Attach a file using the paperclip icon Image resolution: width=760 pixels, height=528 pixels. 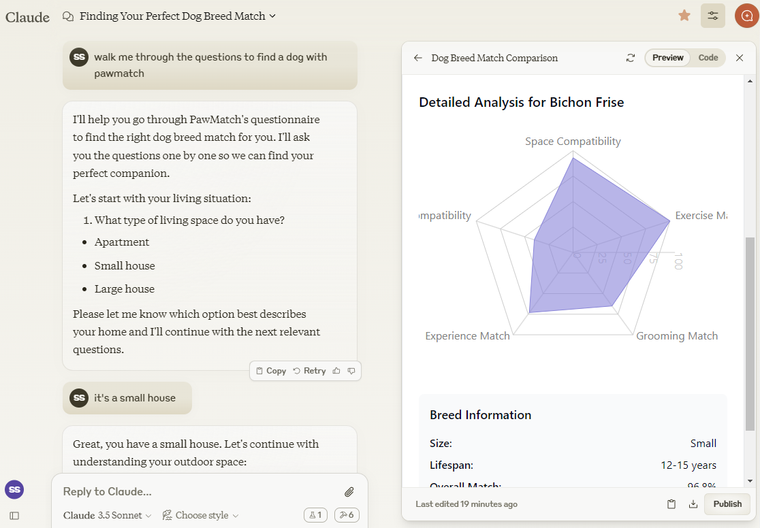point(349,491)
